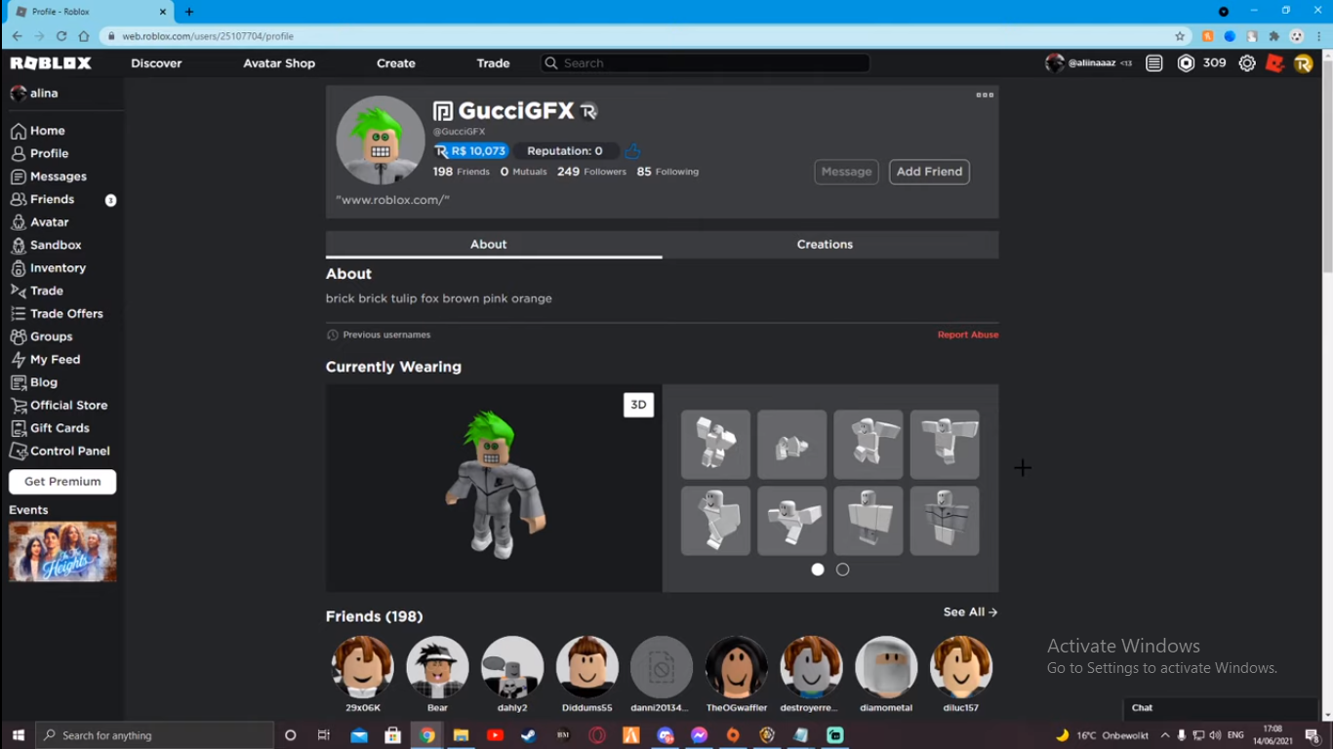This screenshot has width=1333, height=749.
Task: Show the second avatar items page dot
Action: click(843, 570)
